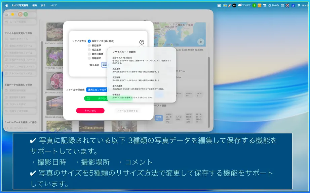This screenshot has height=193, width=310.
Task: Open the Exifで写真整理 app menu
Action: [20, 5]
